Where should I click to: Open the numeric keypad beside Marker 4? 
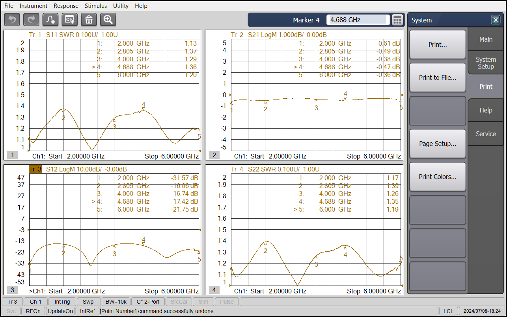tap(397, 20)
